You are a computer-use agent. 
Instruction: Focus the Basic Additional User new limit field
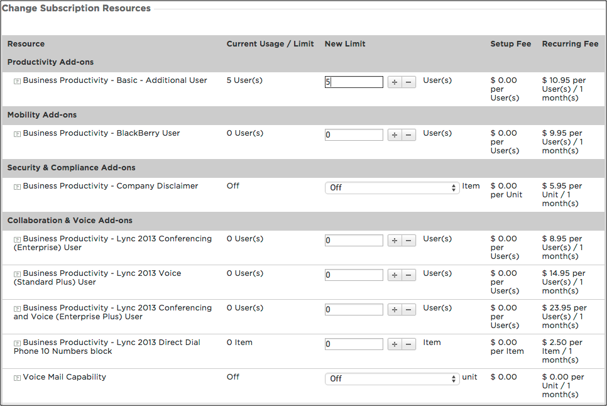coord(354,82)
